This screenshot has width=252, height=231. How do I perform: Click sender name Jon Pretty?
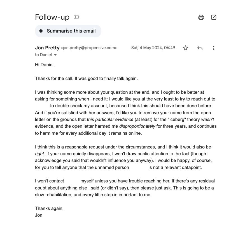click(x=47, y=48)
